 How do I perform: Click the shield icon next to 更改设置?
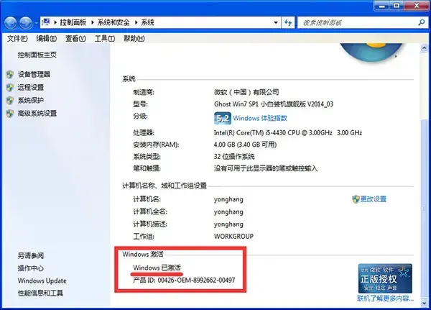[x=356, y=199]
